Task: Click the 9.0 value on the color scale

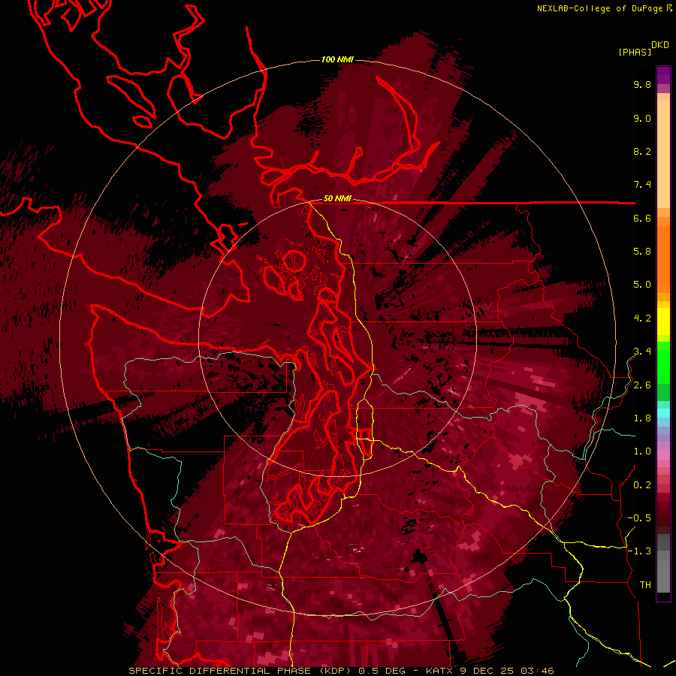Action: click(642, 118)
